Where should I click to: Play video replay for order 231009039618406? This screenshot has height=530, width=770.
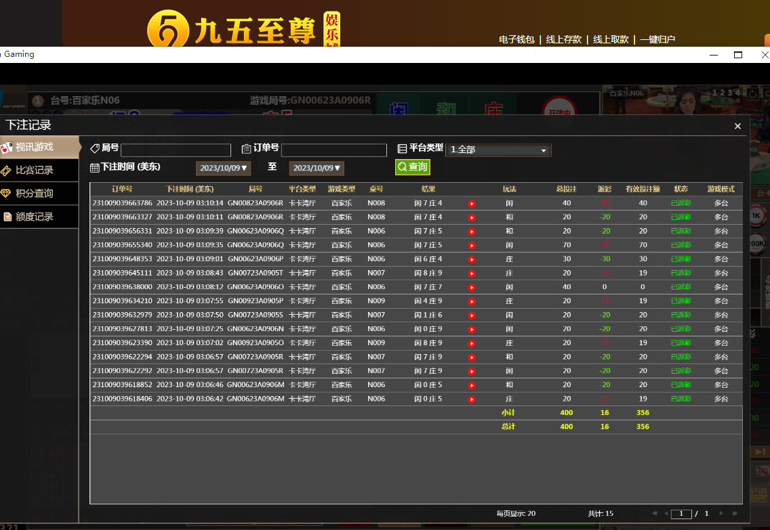472,399
